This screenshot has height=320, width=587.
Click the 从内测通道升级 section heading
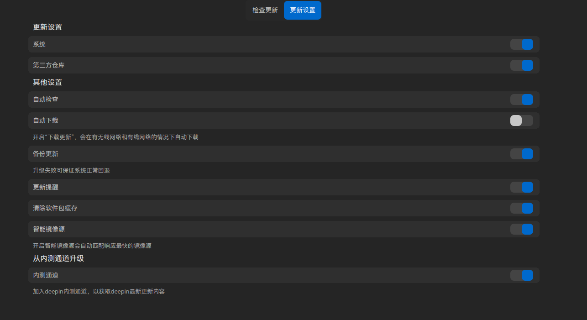pyautogui.click(x=58, y=258)
